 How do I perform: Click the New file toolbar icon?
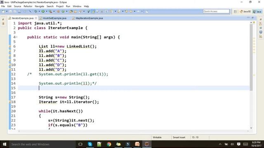pos(3,12)
